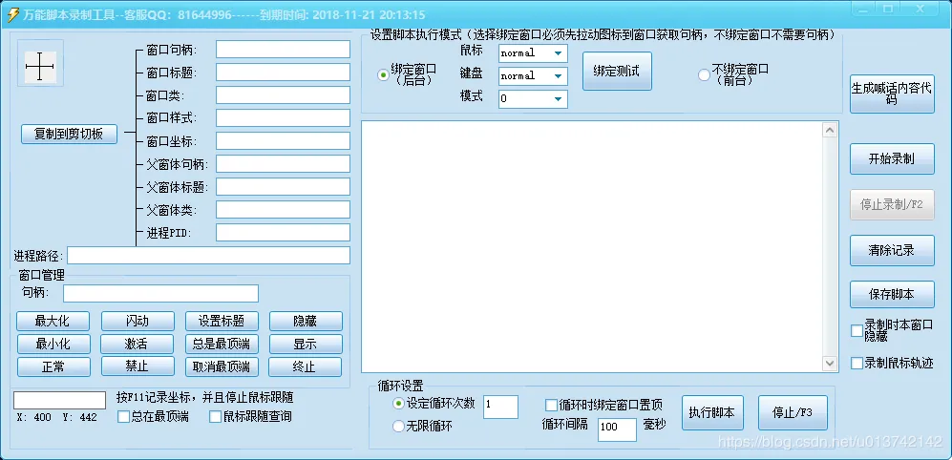Click the 隐藏 button

(306, 321)
